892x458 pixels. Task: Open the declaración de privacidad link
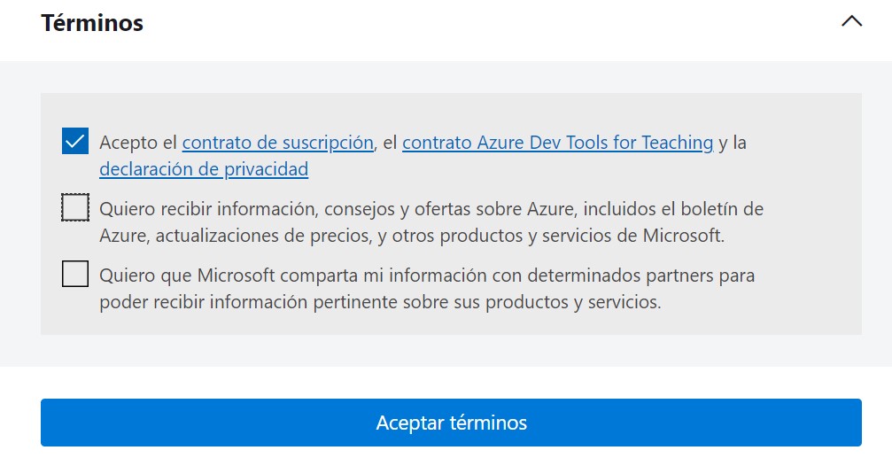(x=204, y=169)
